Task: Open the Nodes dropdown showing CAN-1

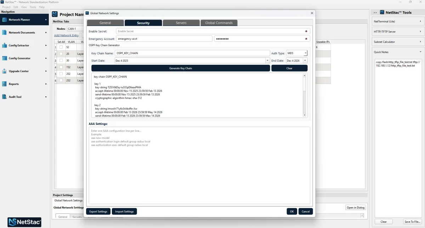Action: click(75, 29)
